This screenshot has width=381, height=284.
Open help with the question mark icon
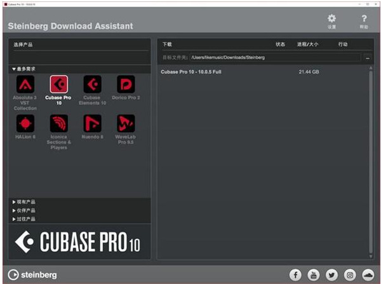tap(364, 18)
